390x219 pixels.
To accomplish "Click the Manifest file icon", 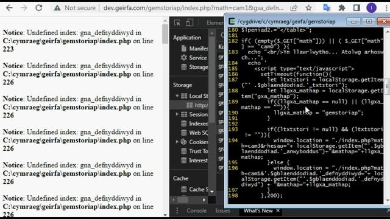I will [x=184, y=48].
